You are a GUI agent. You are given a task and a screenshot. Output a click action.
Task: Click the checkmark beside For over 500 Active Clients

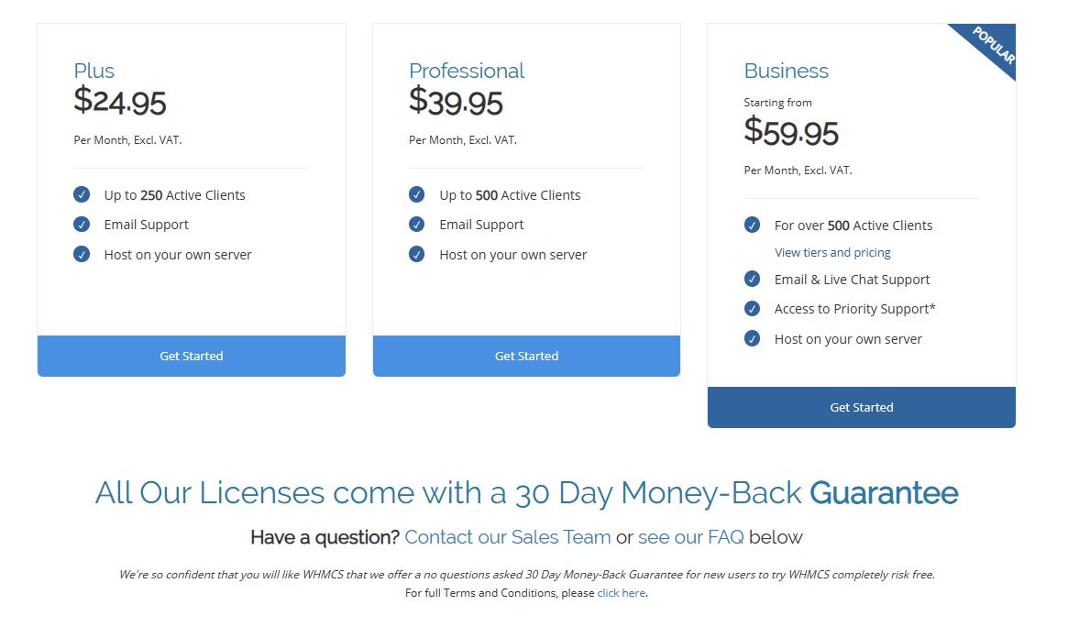click(x=753, y=225)
